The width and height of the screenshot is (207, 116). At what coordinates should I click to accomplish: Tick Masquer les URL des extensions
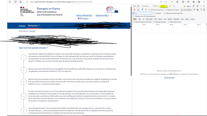click(x=134, y=16)
